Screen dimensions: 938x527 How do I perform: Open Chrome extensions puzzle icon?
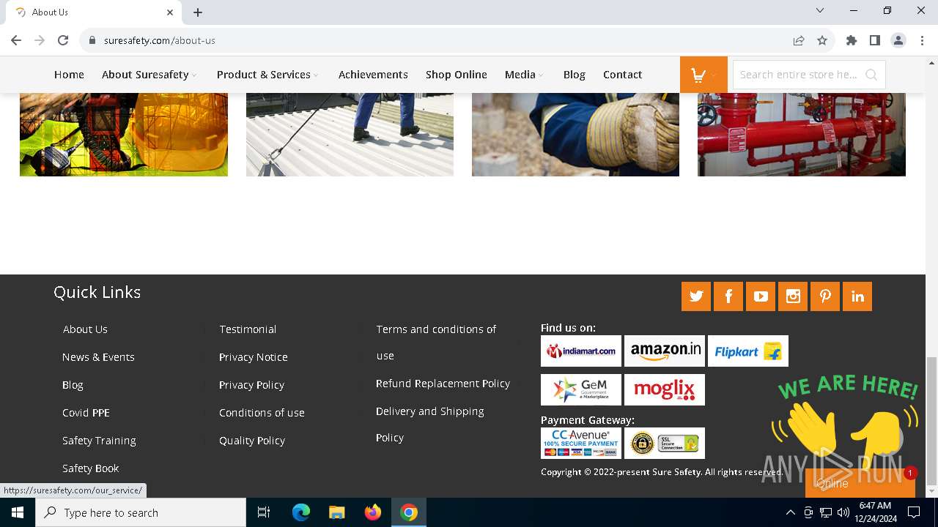[852, 40]
